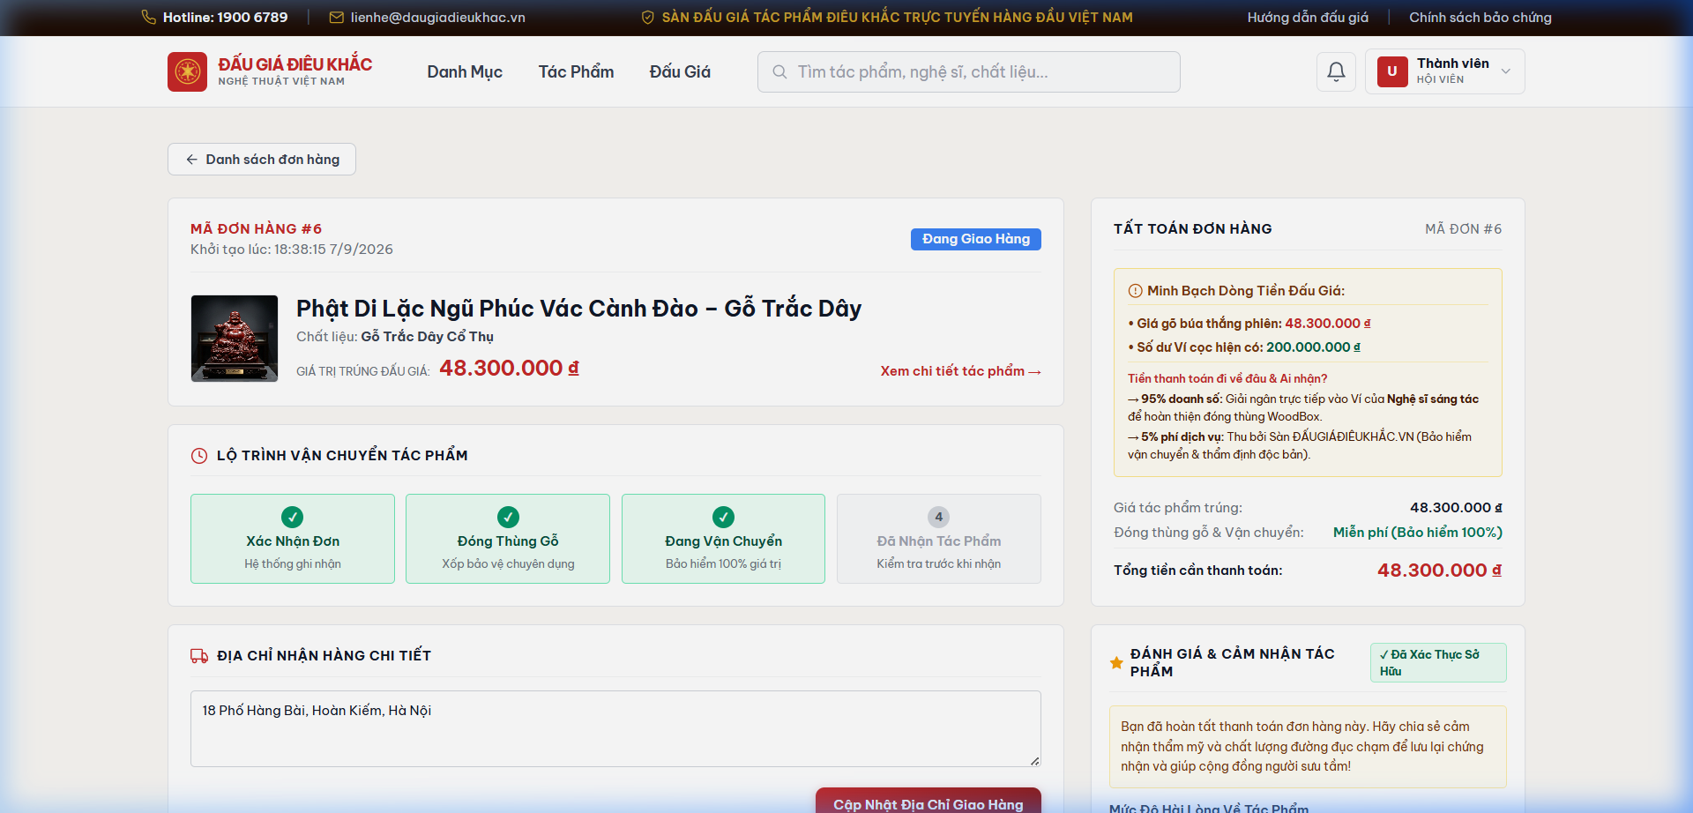The image size is (1693, 813).
Task: Click ĐẤU GIÁ ĐIÊU KHẮC brand name
Action: pos(295,64)
